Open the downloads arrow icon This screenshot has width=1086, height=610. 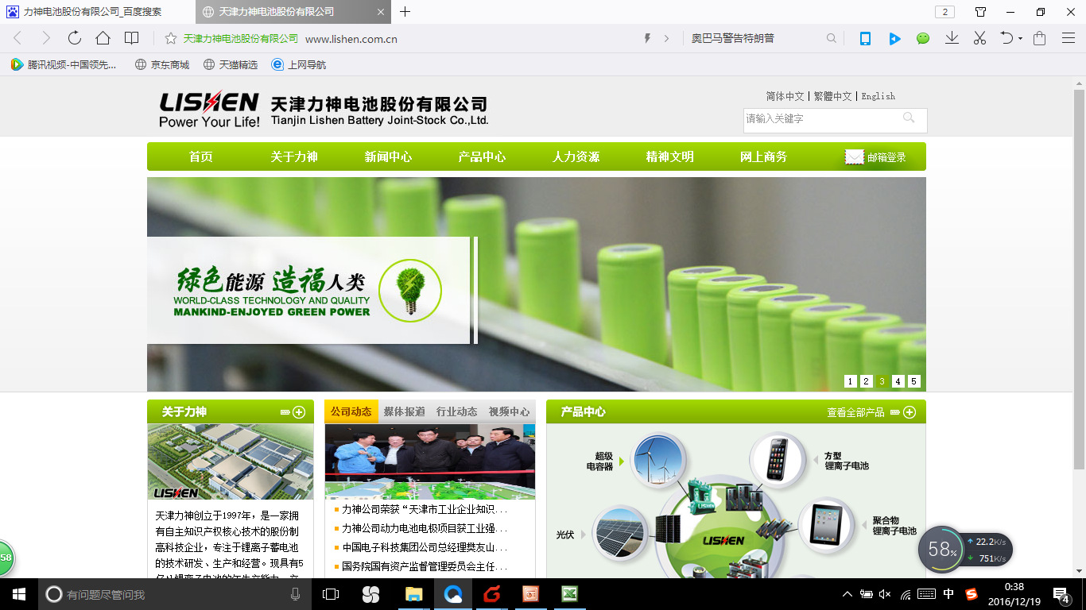(x=952, y=38)
